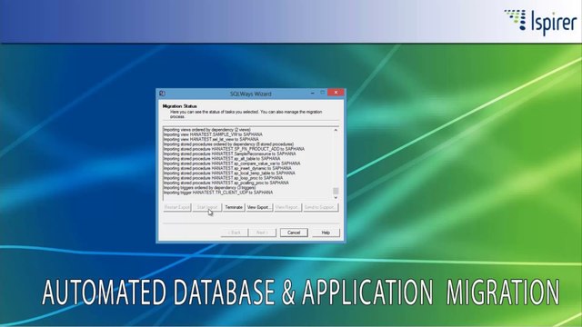The height and width of the screenshot is (327, 582).
Task: Select log line for trigger TR_CLIENT_UDP
Action: click(x=218, y=193)
